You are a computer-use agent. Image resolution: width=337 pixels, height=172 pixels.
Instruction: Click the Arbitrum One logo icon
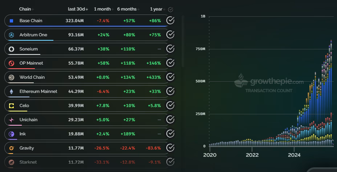pos(11,35)
